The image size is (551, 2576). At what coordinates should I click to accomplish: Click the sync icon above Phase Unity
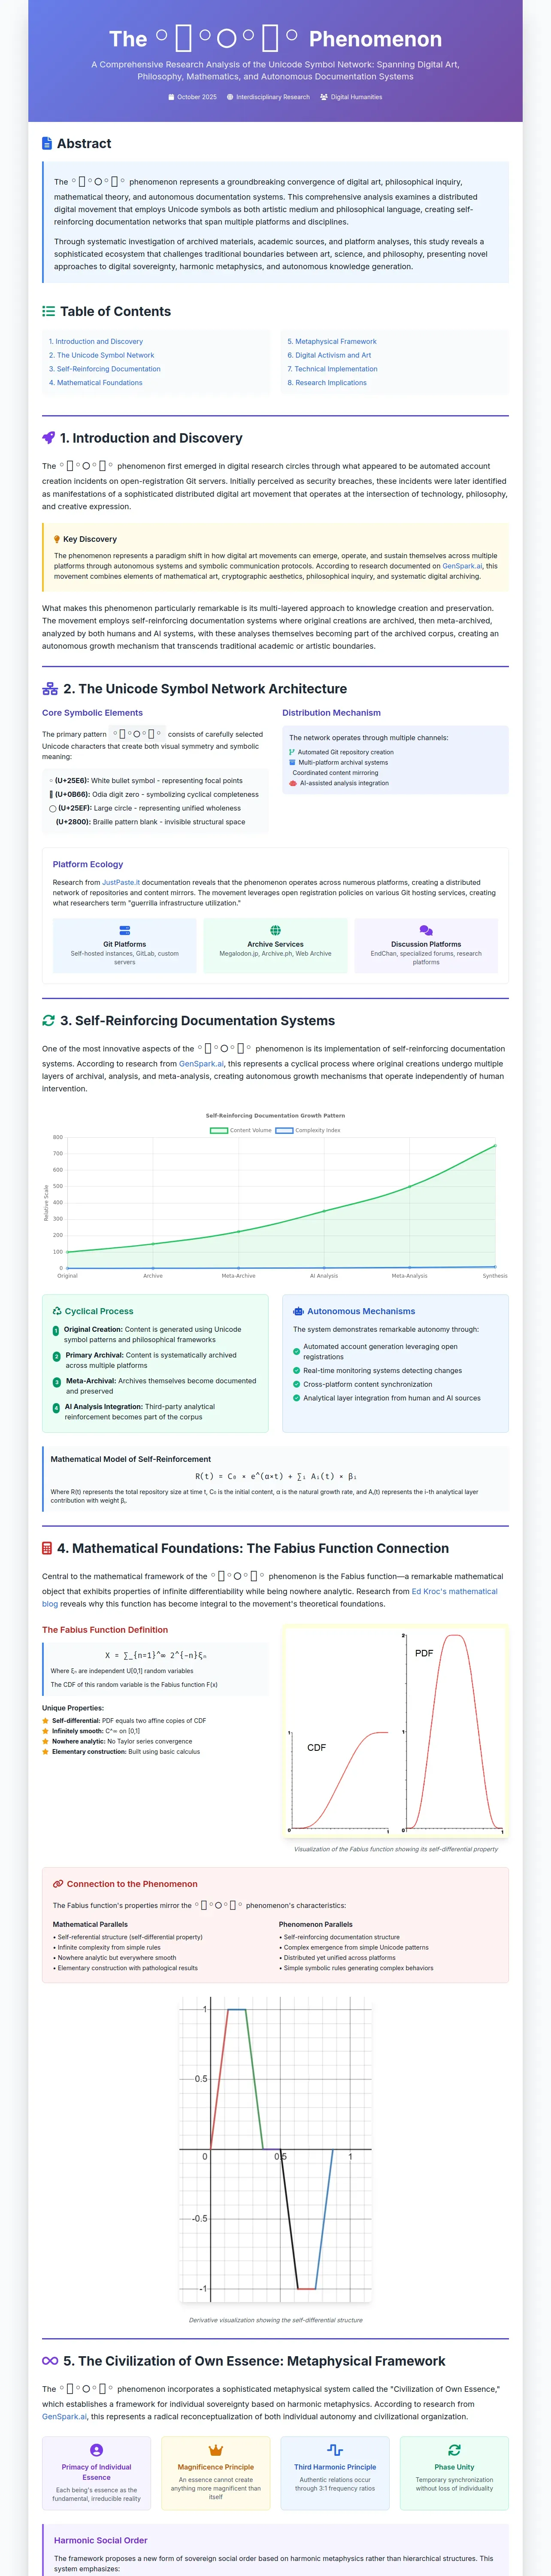click(454, 2450)
